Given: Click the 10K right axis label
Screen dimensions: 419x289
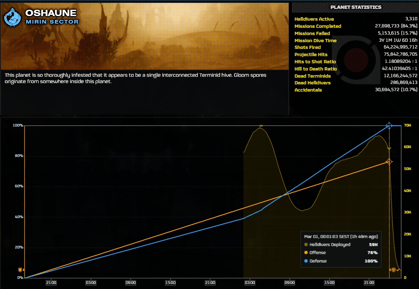Looking at the screenshot, I should pyautogui.click(x=407, y=256).
